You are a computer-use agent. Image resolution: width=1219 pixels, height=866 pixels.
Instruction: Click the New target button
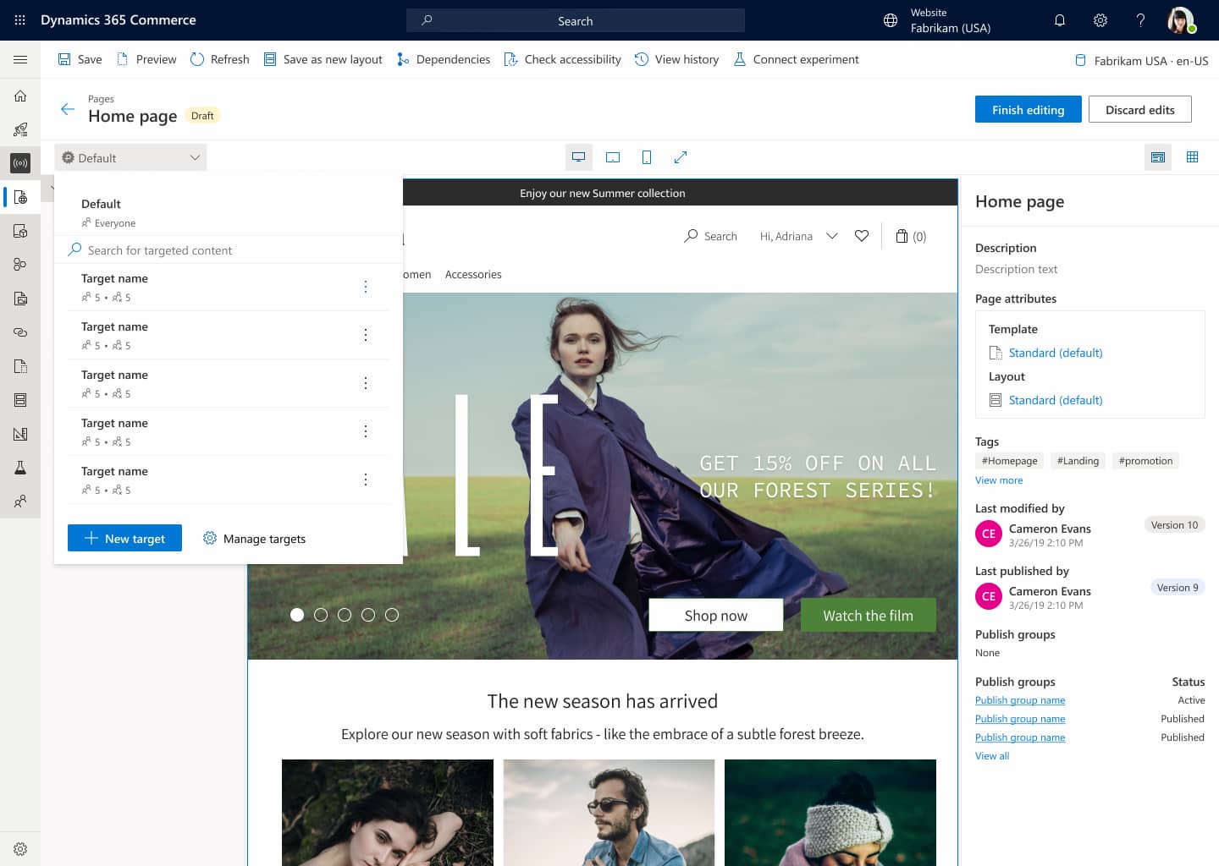[x=124, y=538]
